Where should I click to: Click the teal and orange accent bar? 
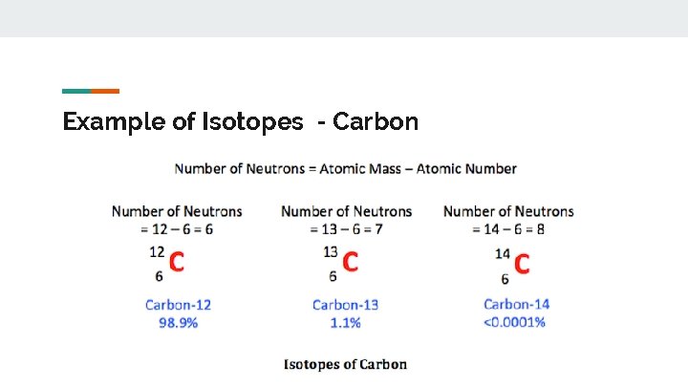pyautogui.click(x=91, y=91)
